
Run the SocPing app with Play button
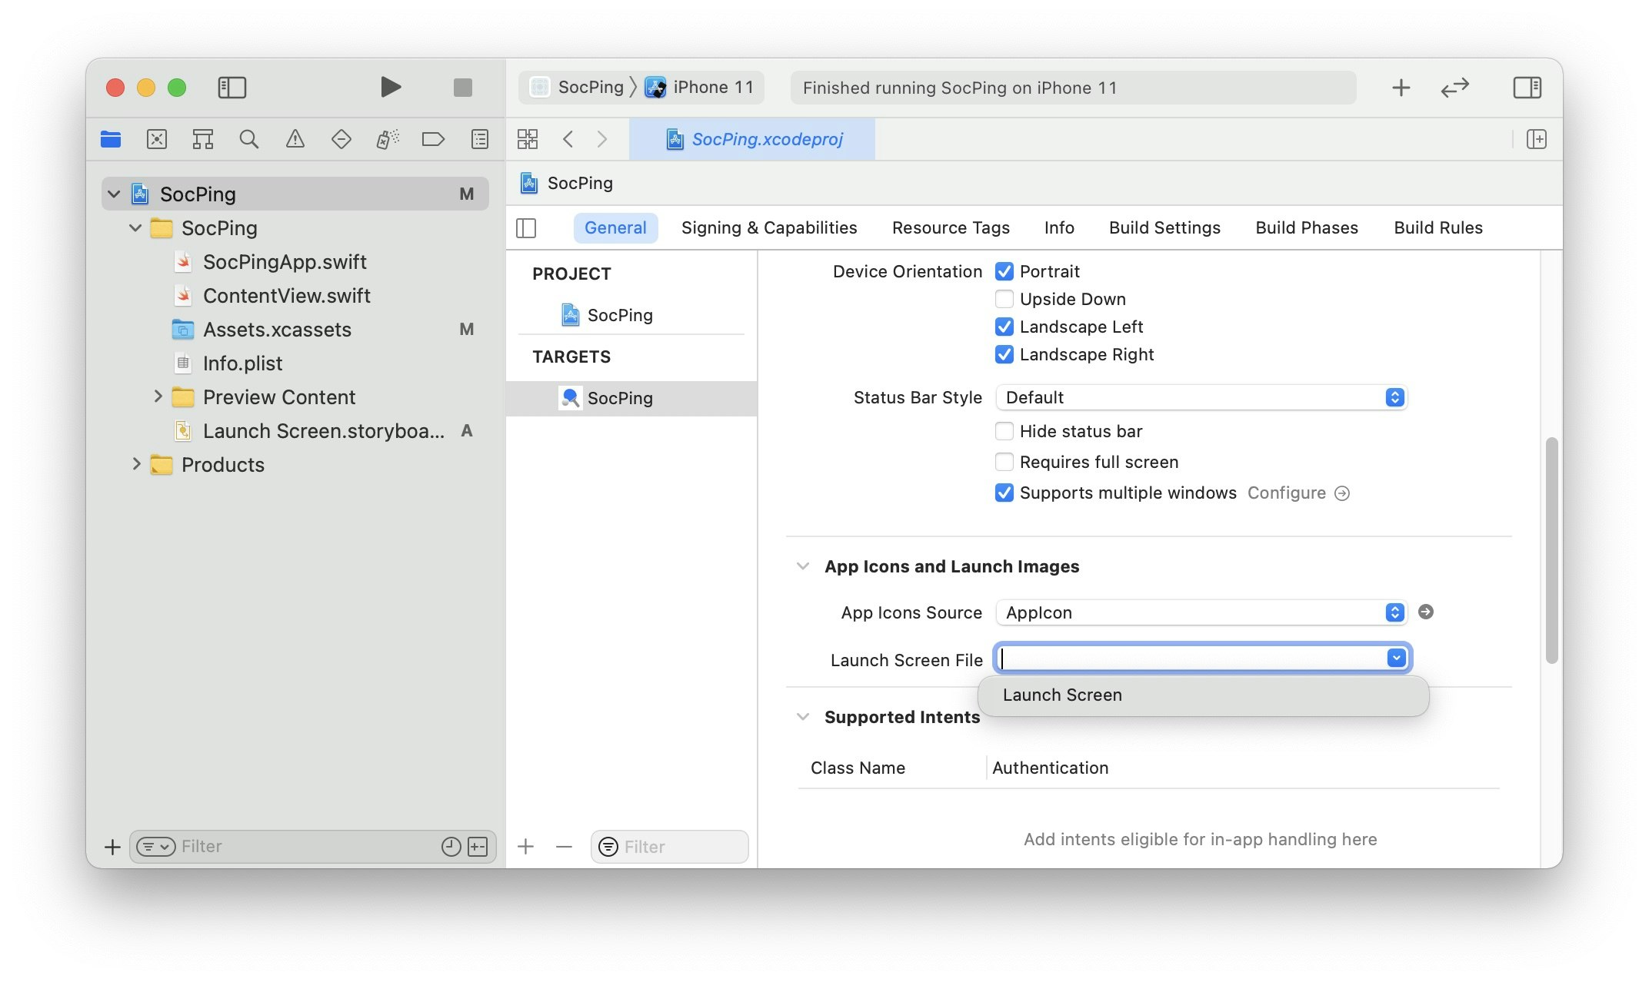coord(391,88)
